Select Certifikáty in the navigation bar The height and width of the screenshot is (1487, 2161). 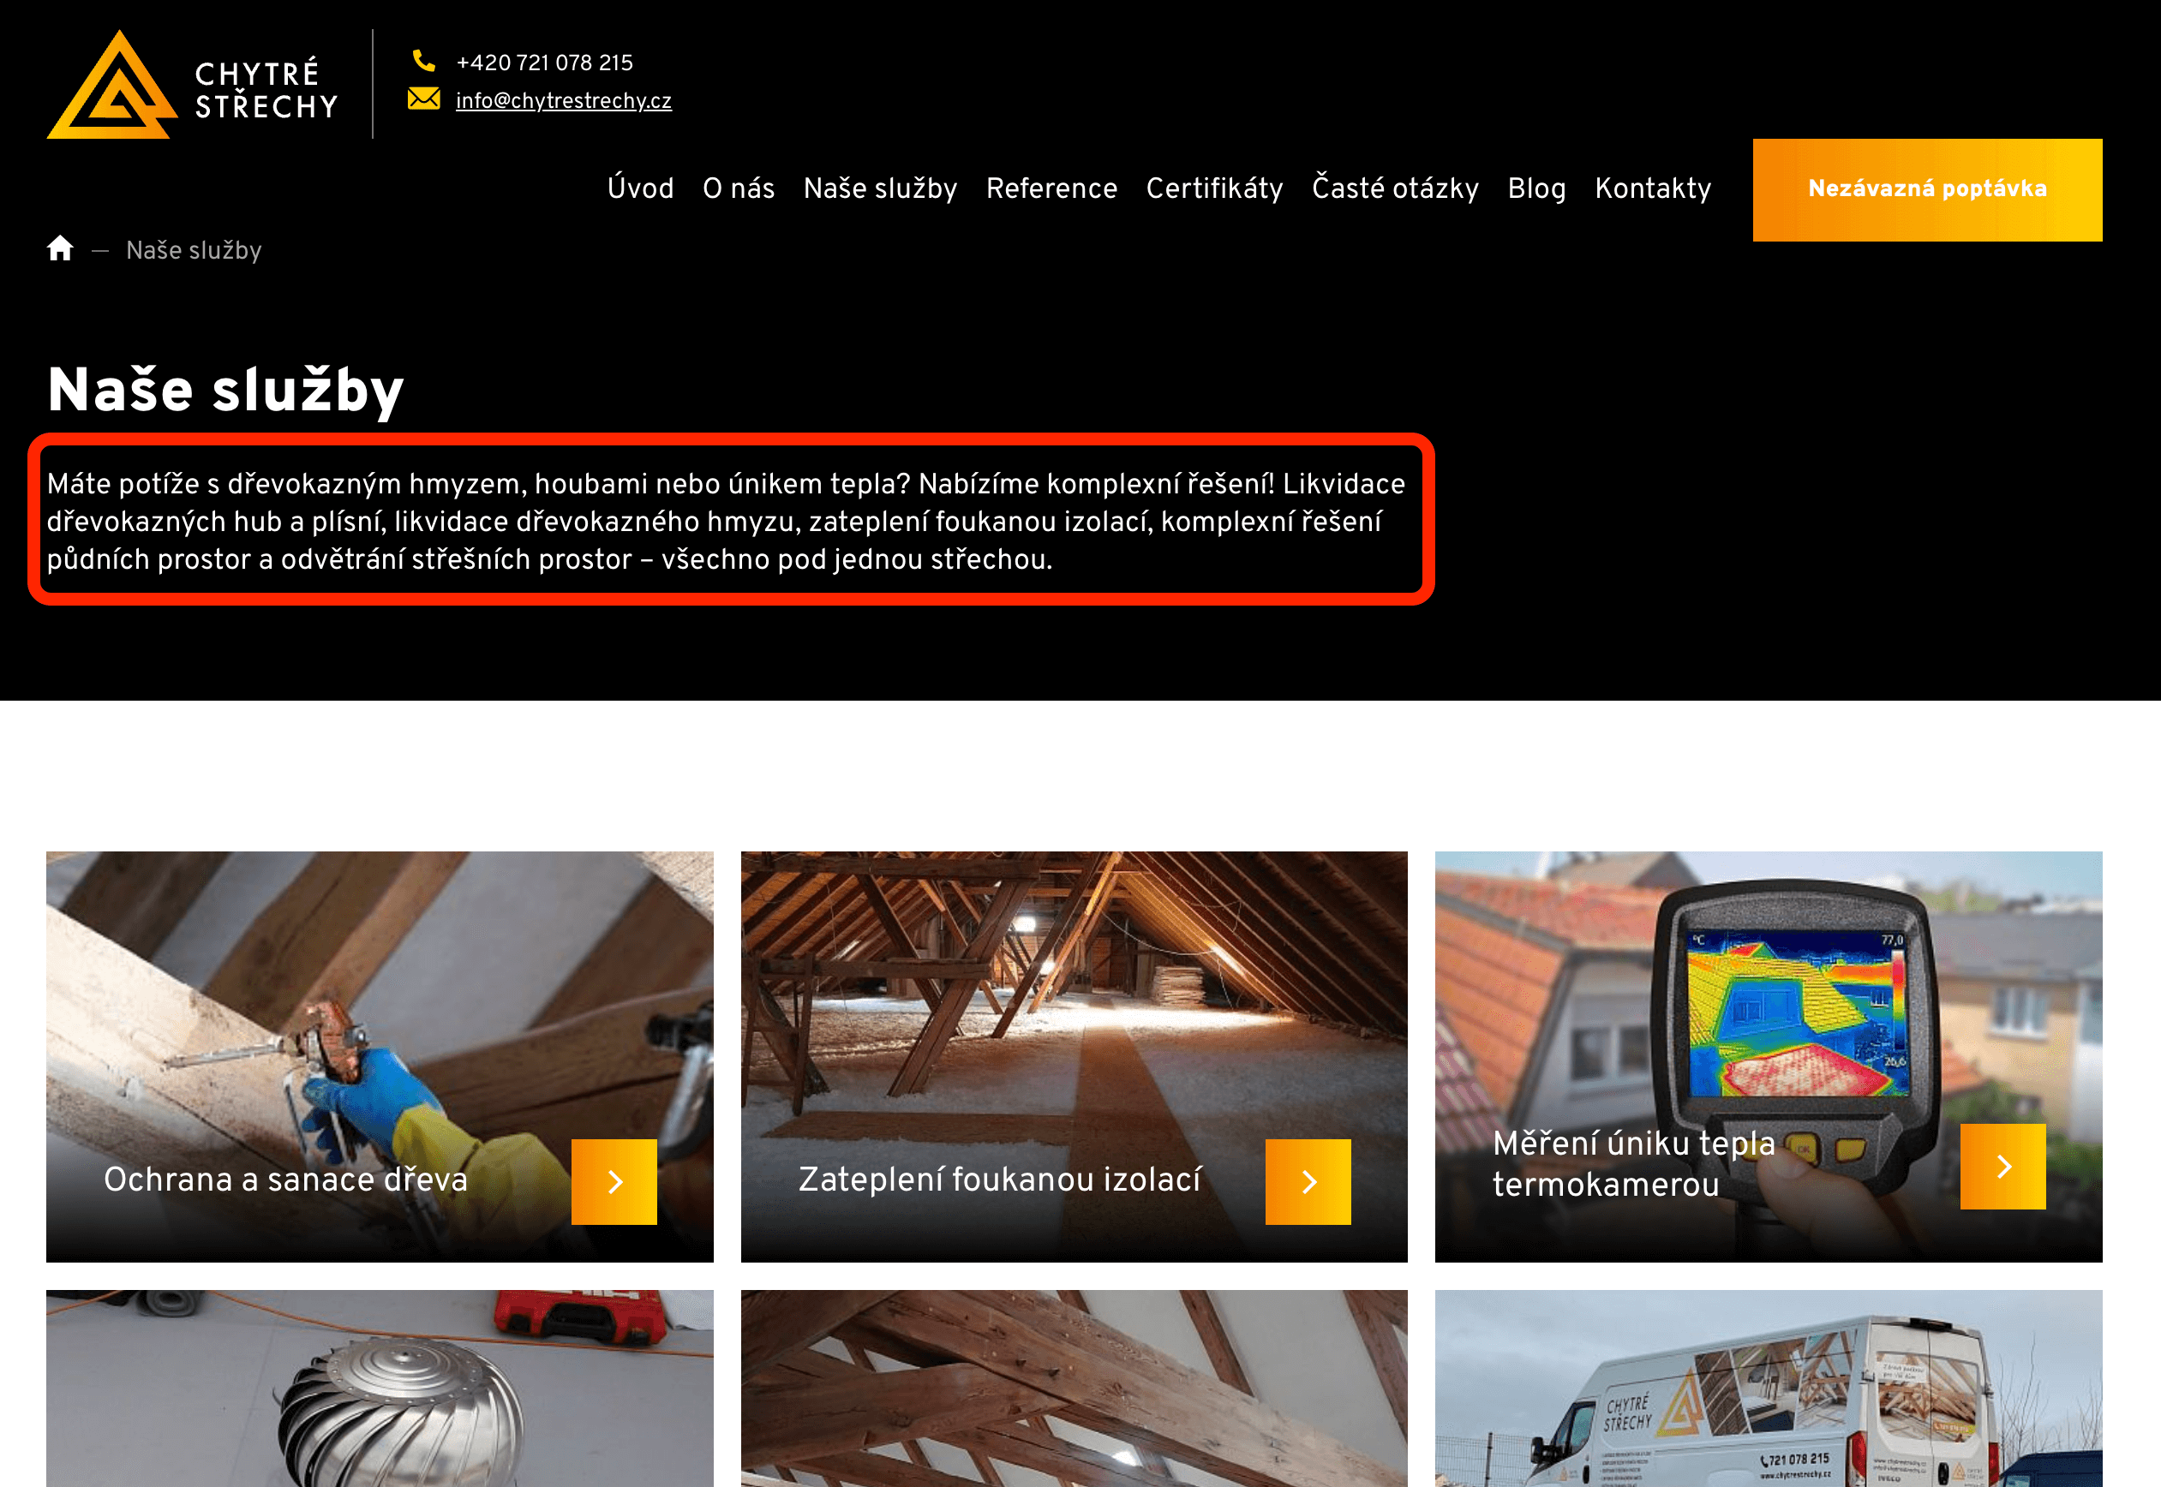click(x=1213, y=188)
